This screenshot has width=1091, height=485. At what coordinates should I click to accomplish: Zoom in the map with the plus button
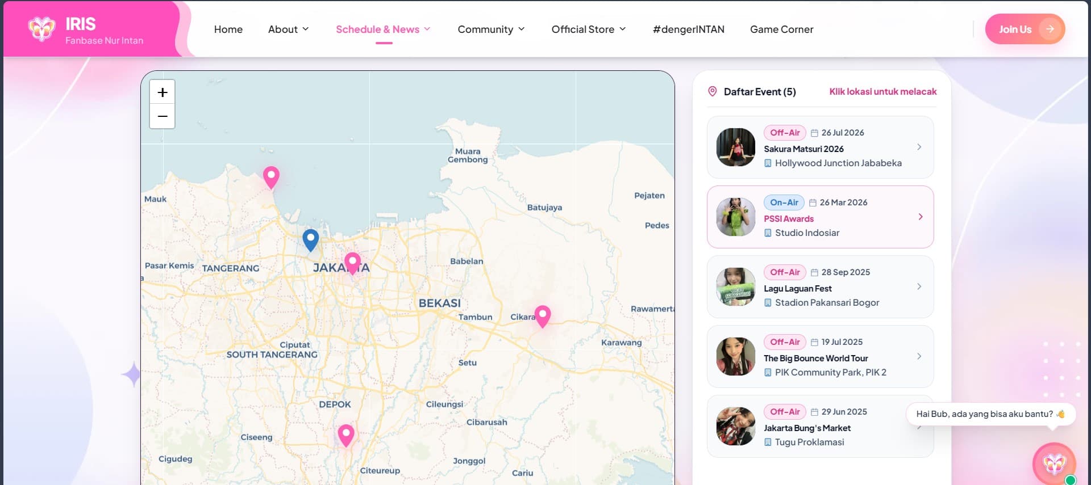tap(162, 92)
